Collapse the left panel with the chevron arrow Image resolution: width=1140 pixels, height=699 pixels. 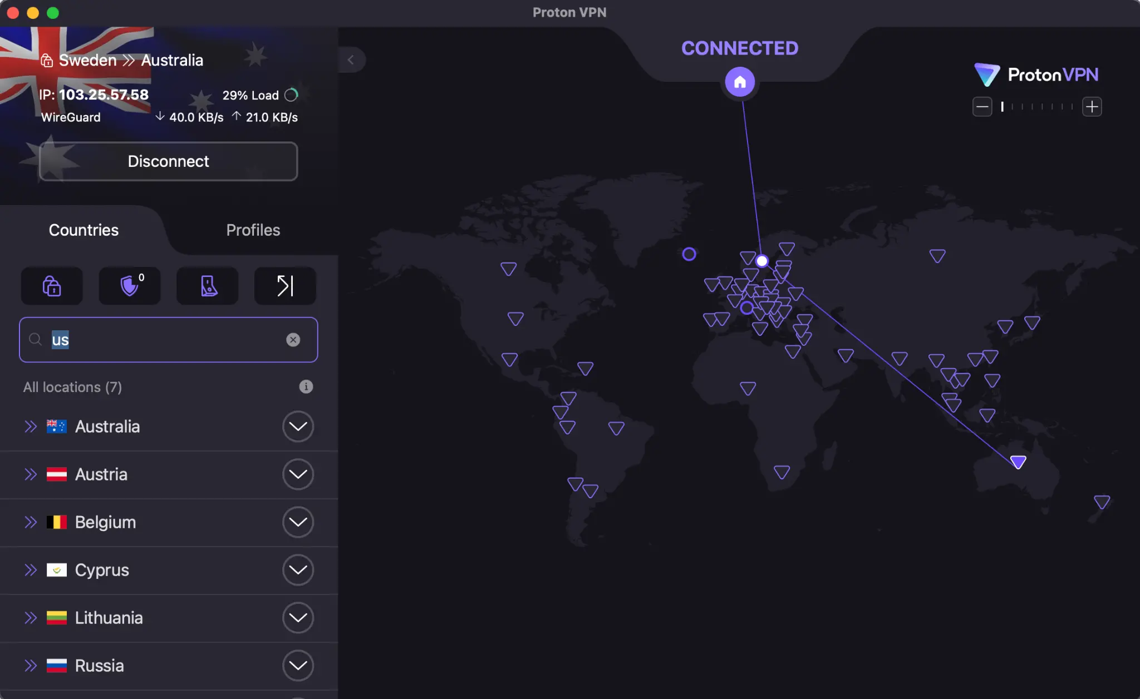tap(351, 60)
